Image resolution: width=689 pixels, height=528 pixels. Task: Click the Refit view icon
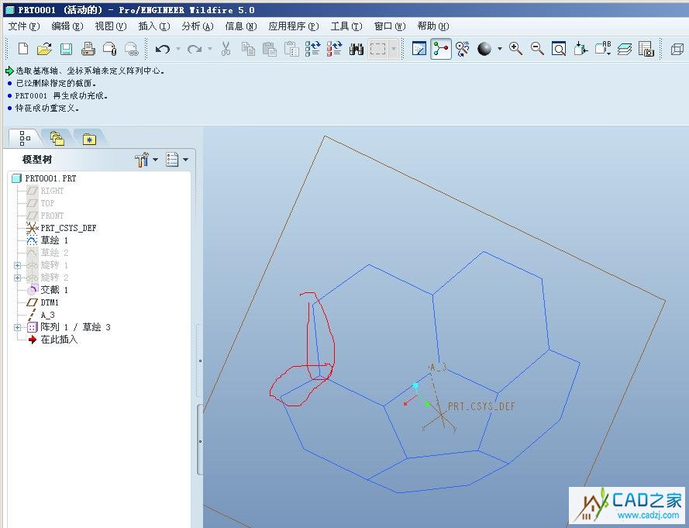pos(559,49)
